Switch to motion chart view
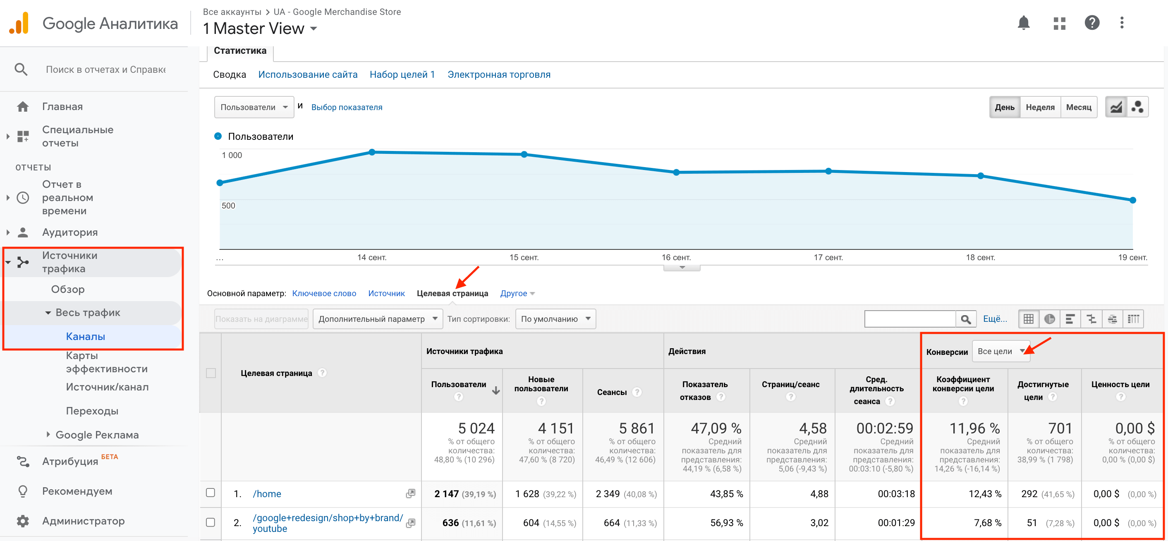Viewport: 1168px width, 541px height. coord(1137,108)
